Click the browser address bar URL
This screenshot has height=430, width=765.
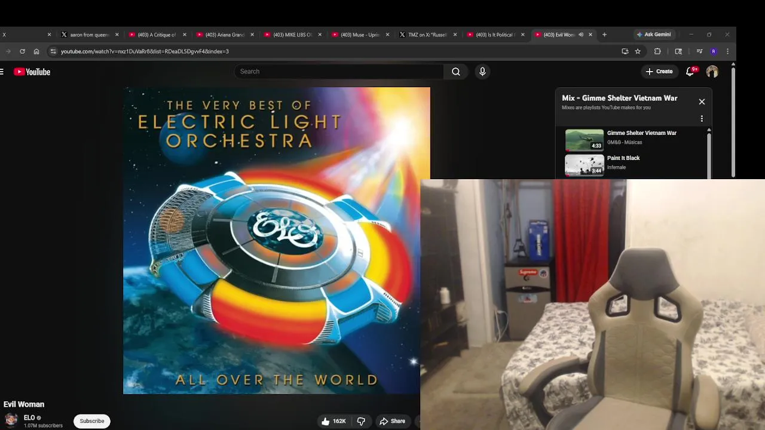[x=145, y=51]
